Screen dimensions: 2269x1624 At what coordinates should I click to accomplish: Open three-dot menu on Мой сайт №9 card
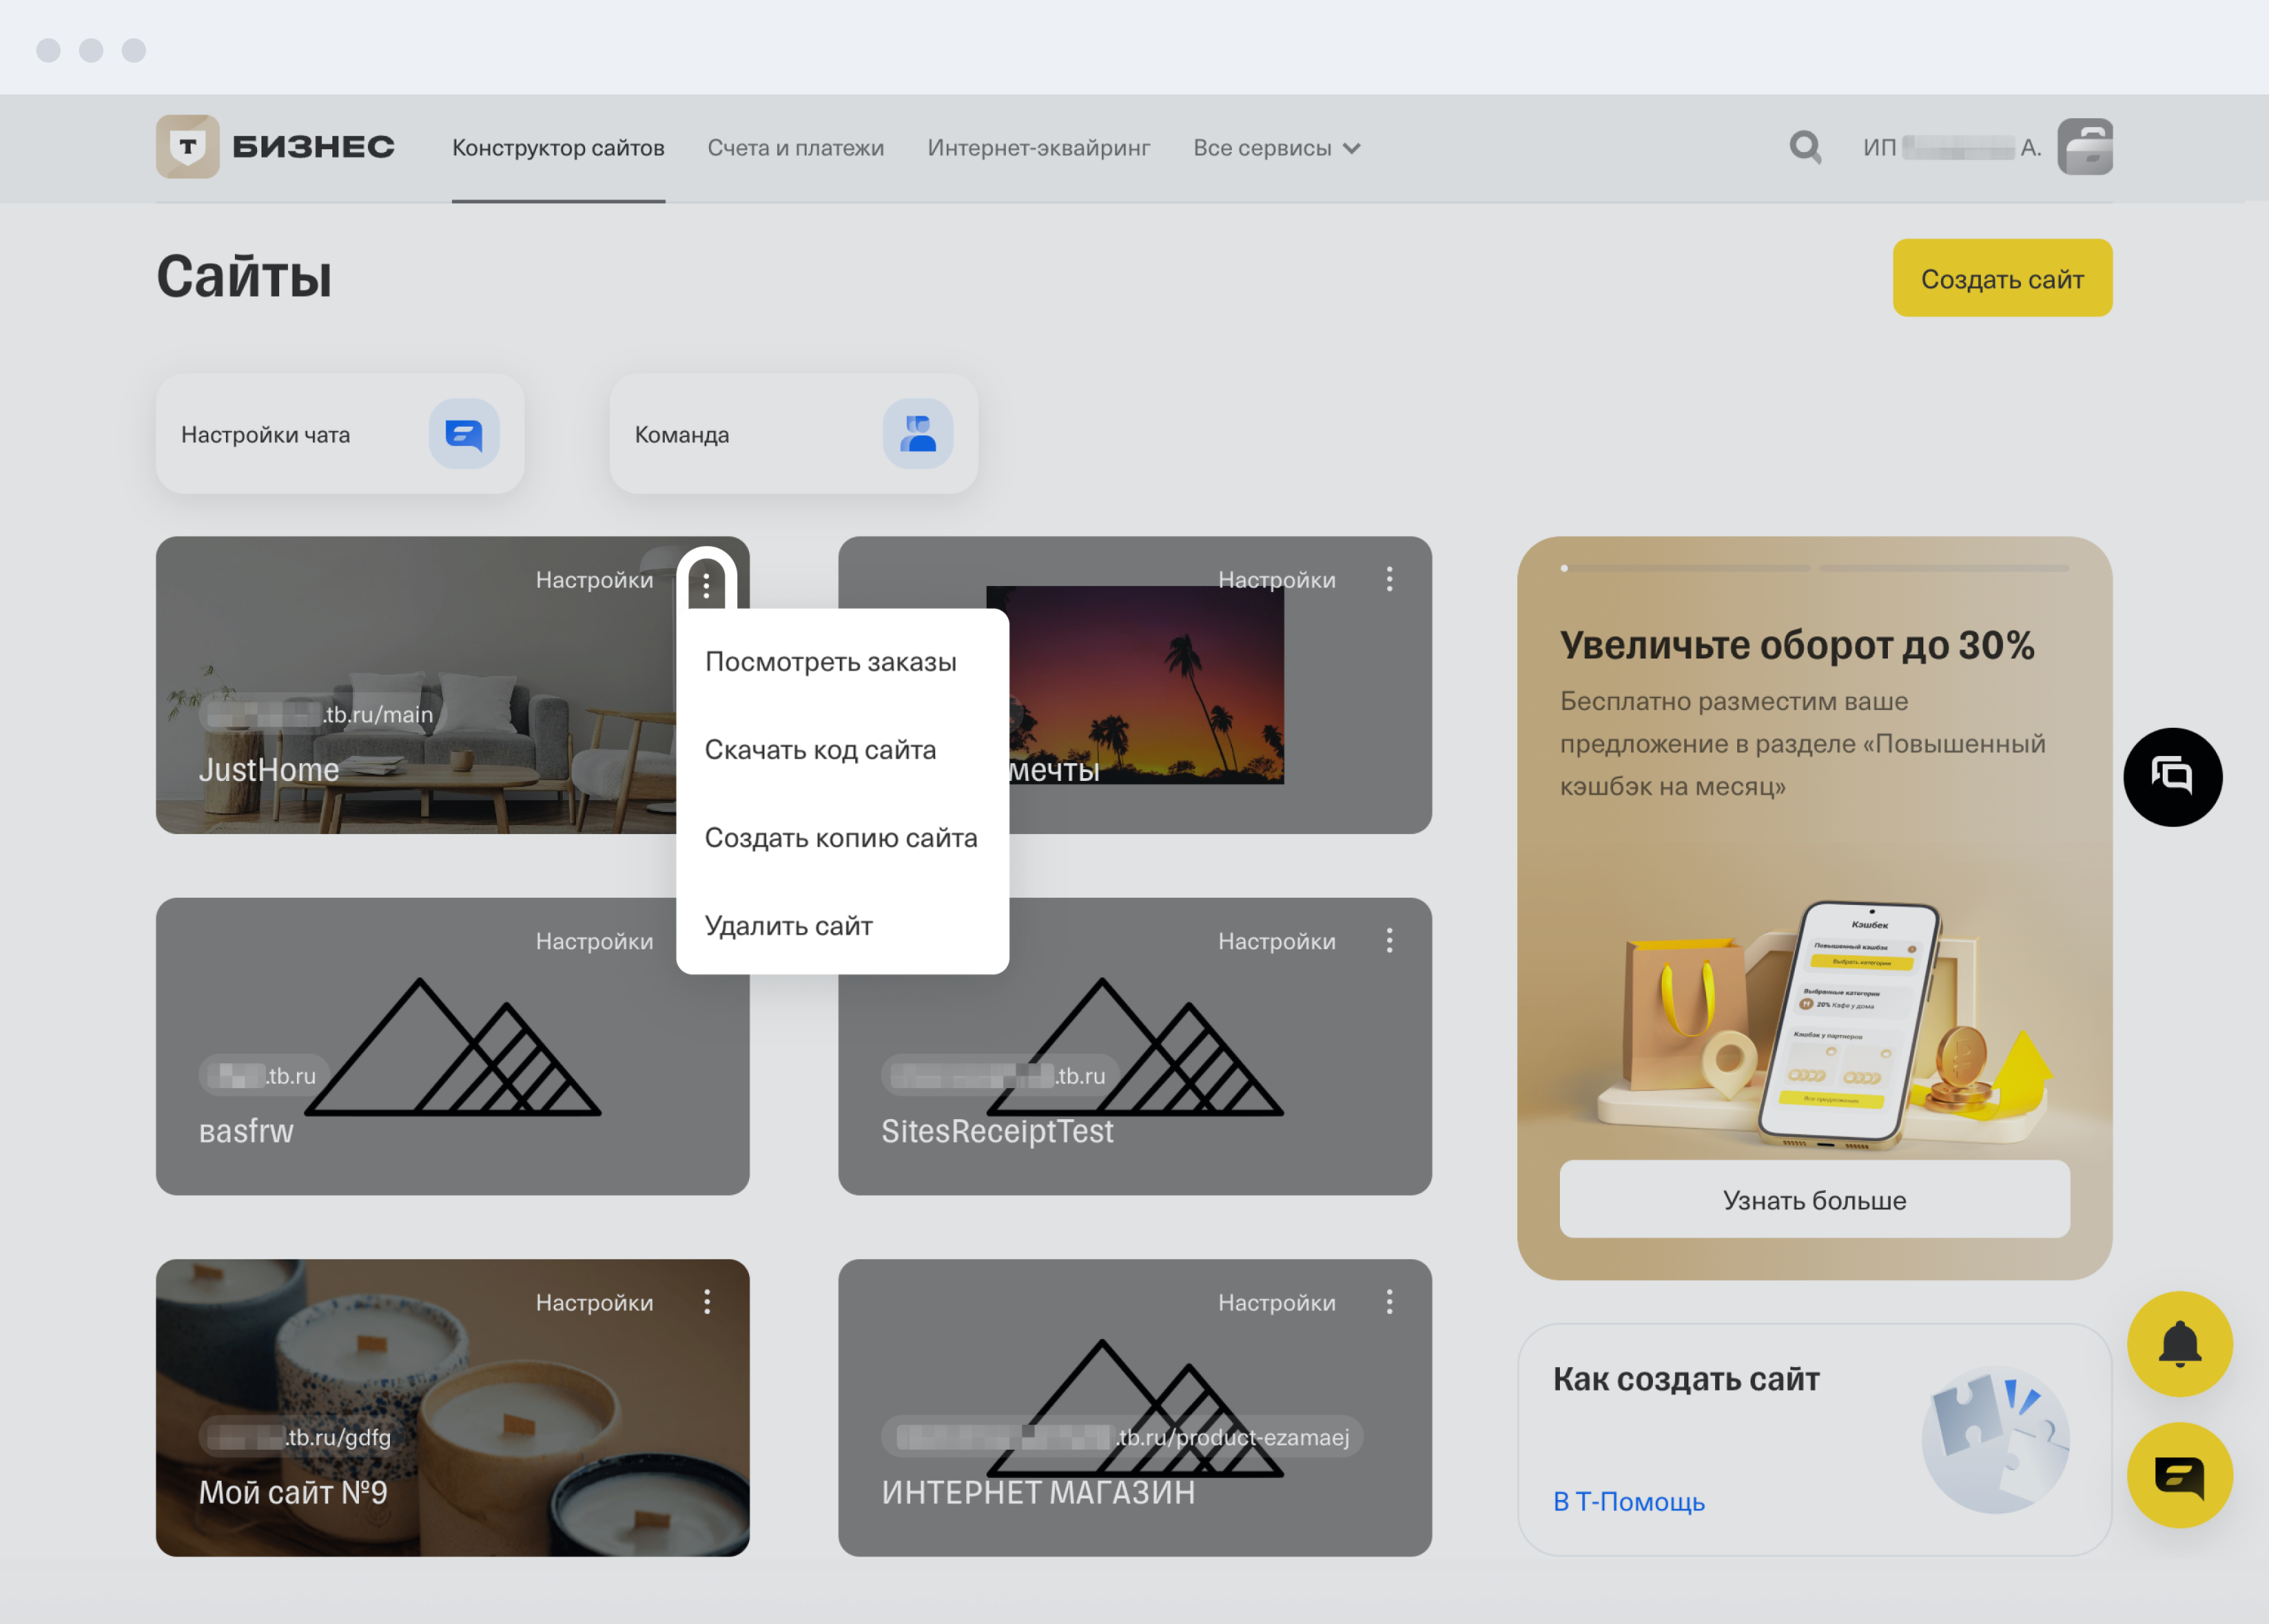pyautogui.click(x=708, y=1301)
